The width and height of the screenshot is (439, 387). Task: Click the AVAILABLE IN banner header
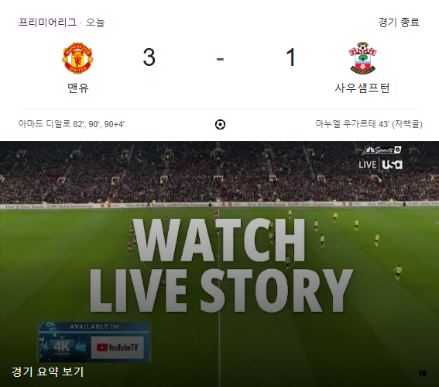(x=94, y=327)
